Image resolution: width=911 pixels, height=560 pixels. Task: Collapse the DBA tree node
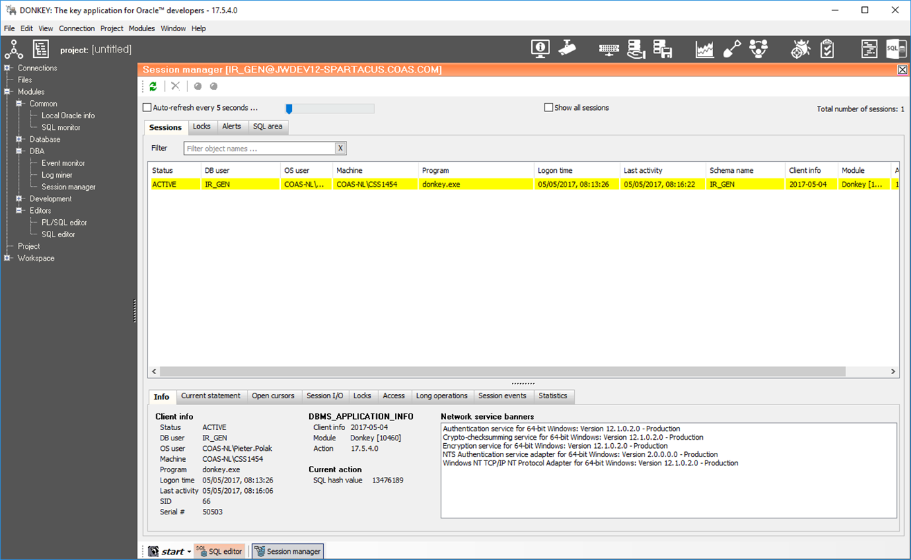[x=19, y=151]
